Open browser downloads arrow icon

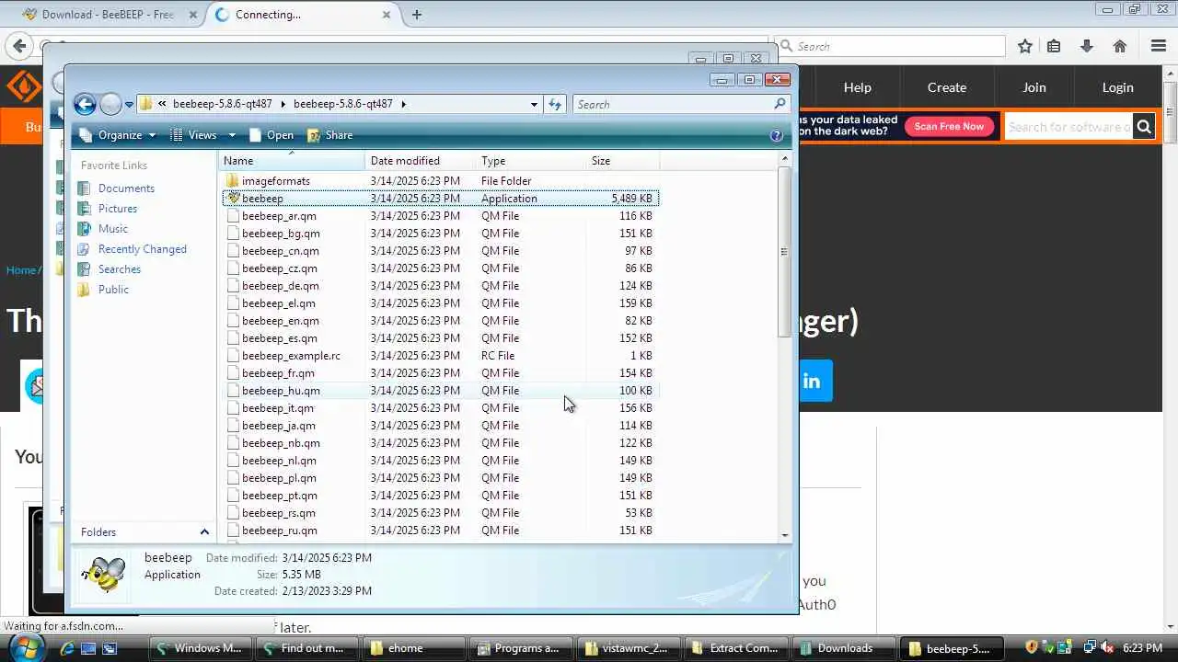coord(1087,46)
